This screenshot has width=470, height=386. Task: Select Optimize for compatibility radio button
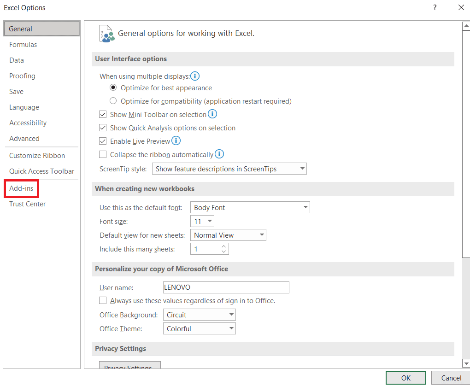point(113,101)
